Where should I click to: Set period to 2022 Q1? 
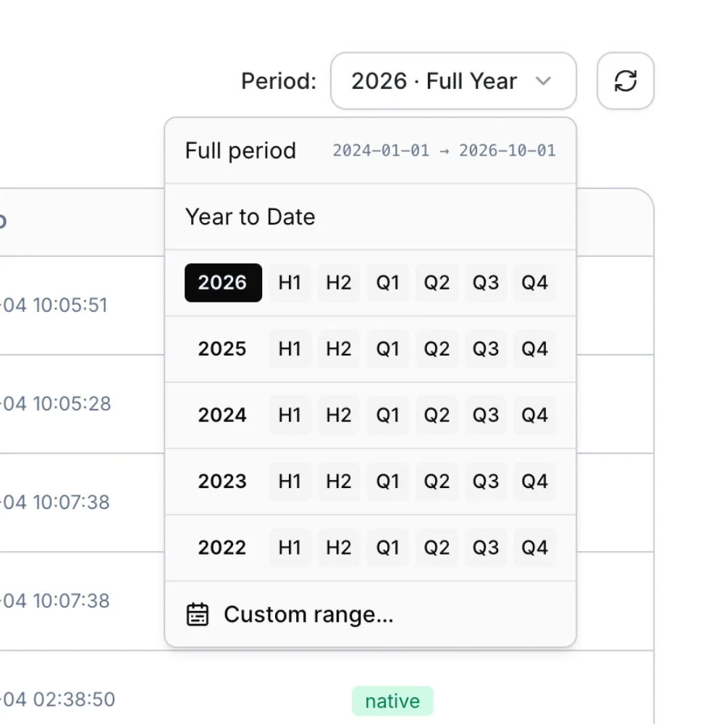coord(388,547)
